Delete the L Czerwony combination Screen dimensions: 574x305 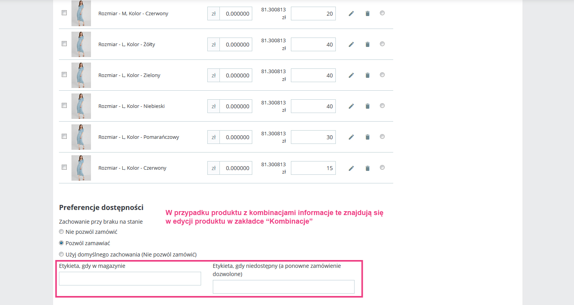pyautogui.click(x=367, y=168)
